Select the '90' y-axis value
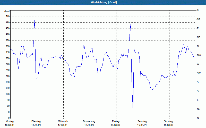Image resolution: width=206 pixels, height=128 pixels. (x=8, y=100)
